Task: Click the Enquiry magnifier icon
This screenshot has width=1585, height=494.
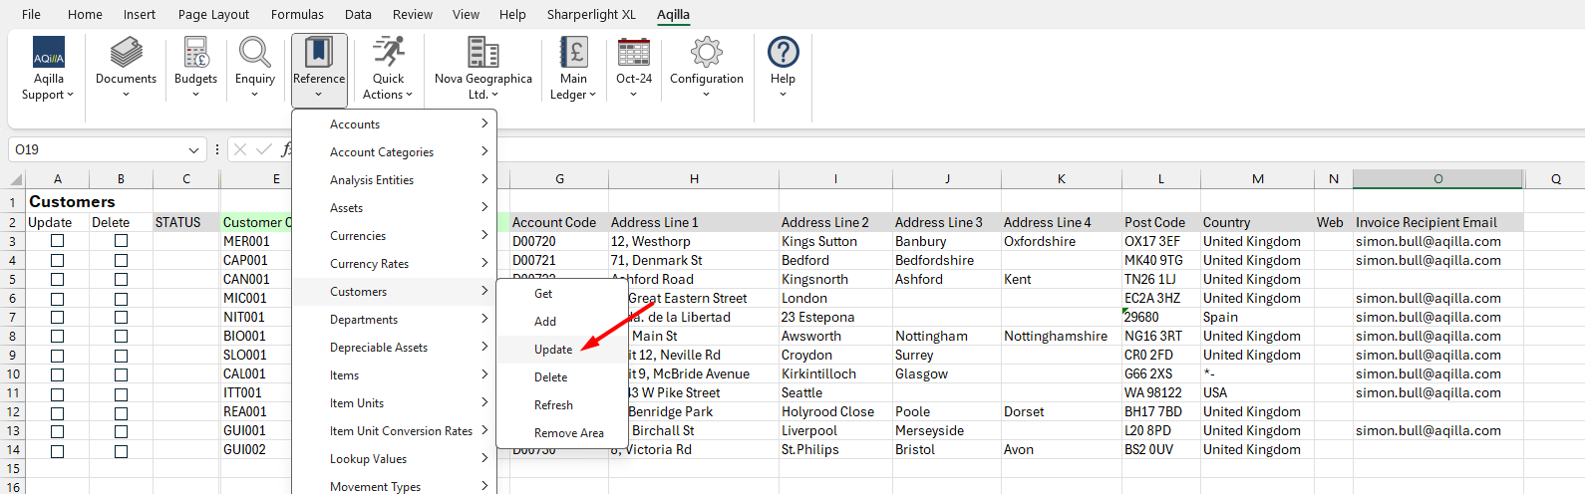Action: click(255, 54)
